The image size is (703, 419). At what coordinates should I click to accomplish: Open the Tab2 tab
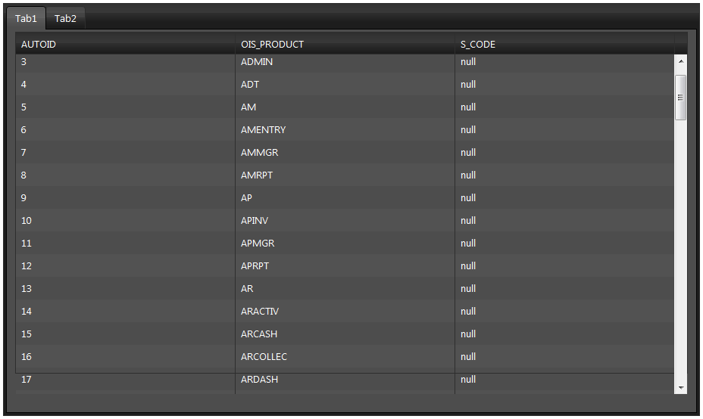click(65, 18)
